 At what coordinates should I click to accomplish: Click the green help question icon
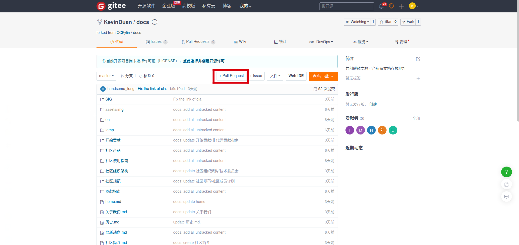click(x=507, y=172)
